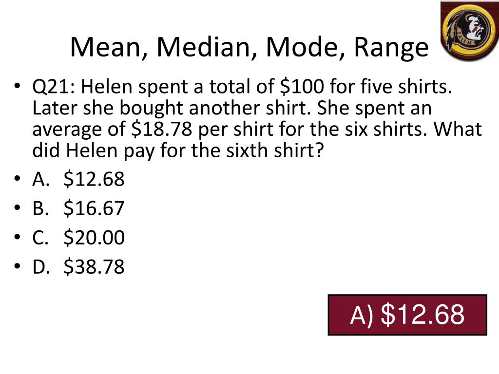Click the word Helen in the first line

click(106, 87)
